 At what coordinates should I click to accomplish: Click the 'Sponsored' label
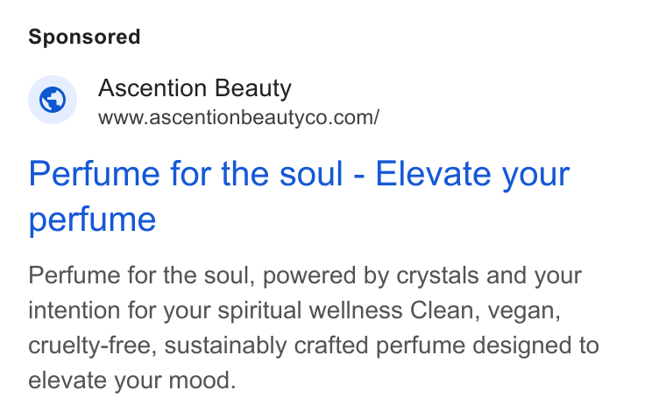click(84, 37)
